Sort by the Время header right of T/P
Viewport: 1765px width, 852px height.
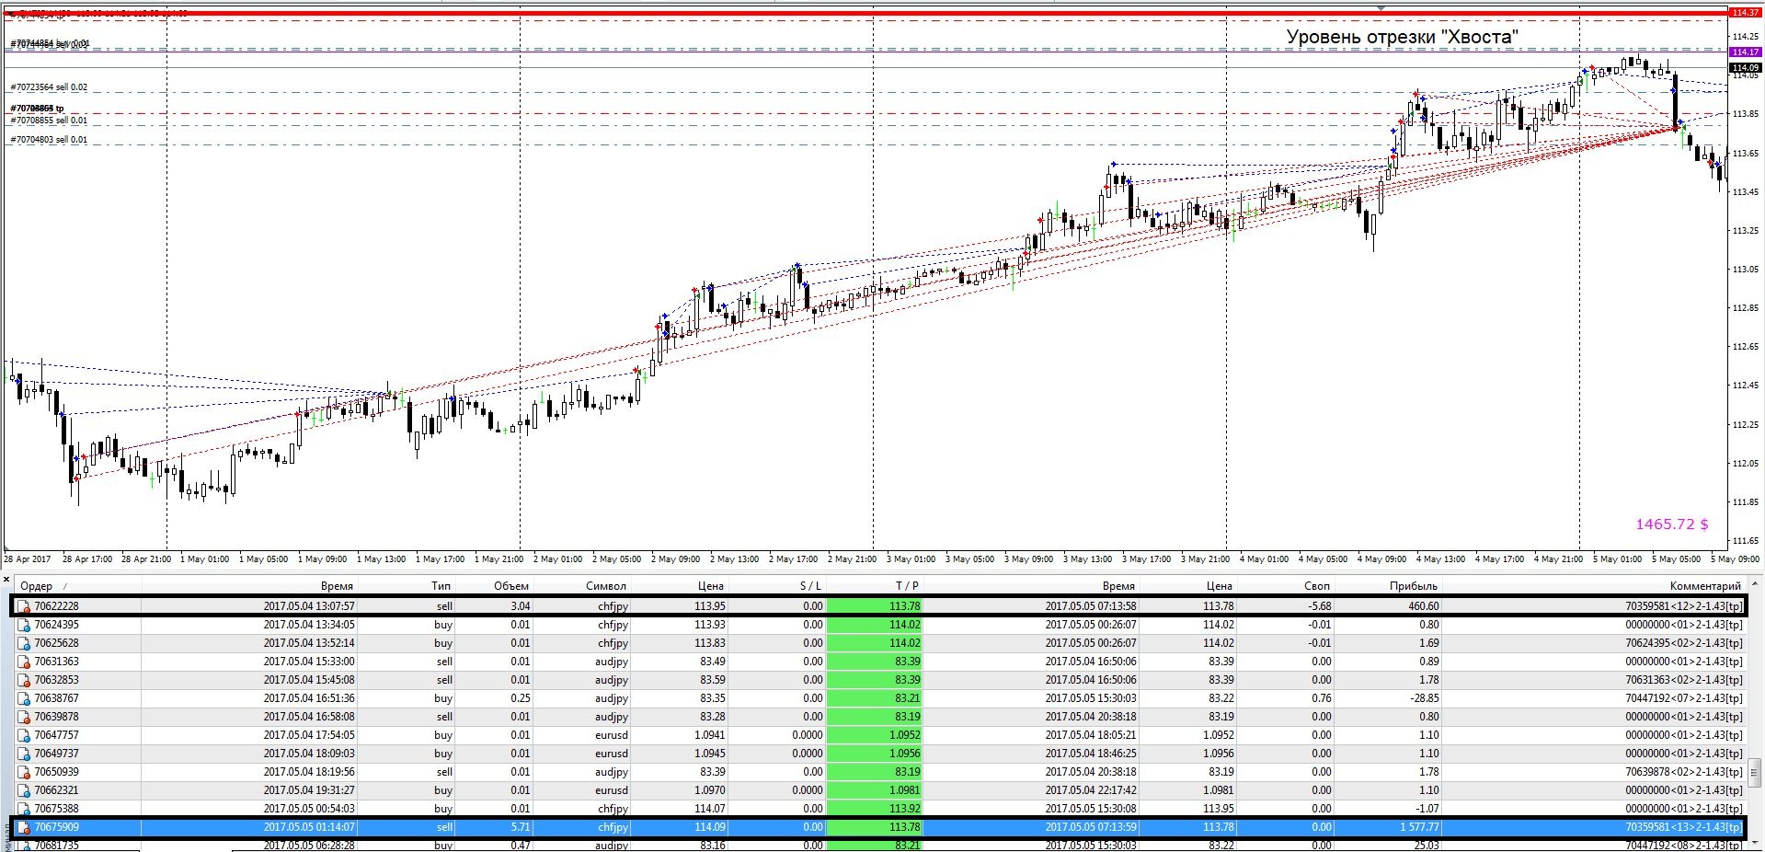pos(1031,586)
